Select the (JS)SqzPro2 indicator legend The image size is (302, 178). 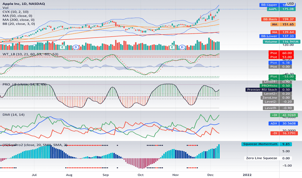(35, 145)
